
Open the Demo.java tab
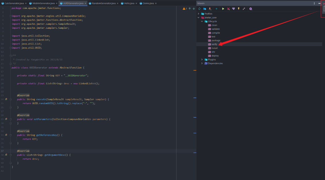click(148, 3)
